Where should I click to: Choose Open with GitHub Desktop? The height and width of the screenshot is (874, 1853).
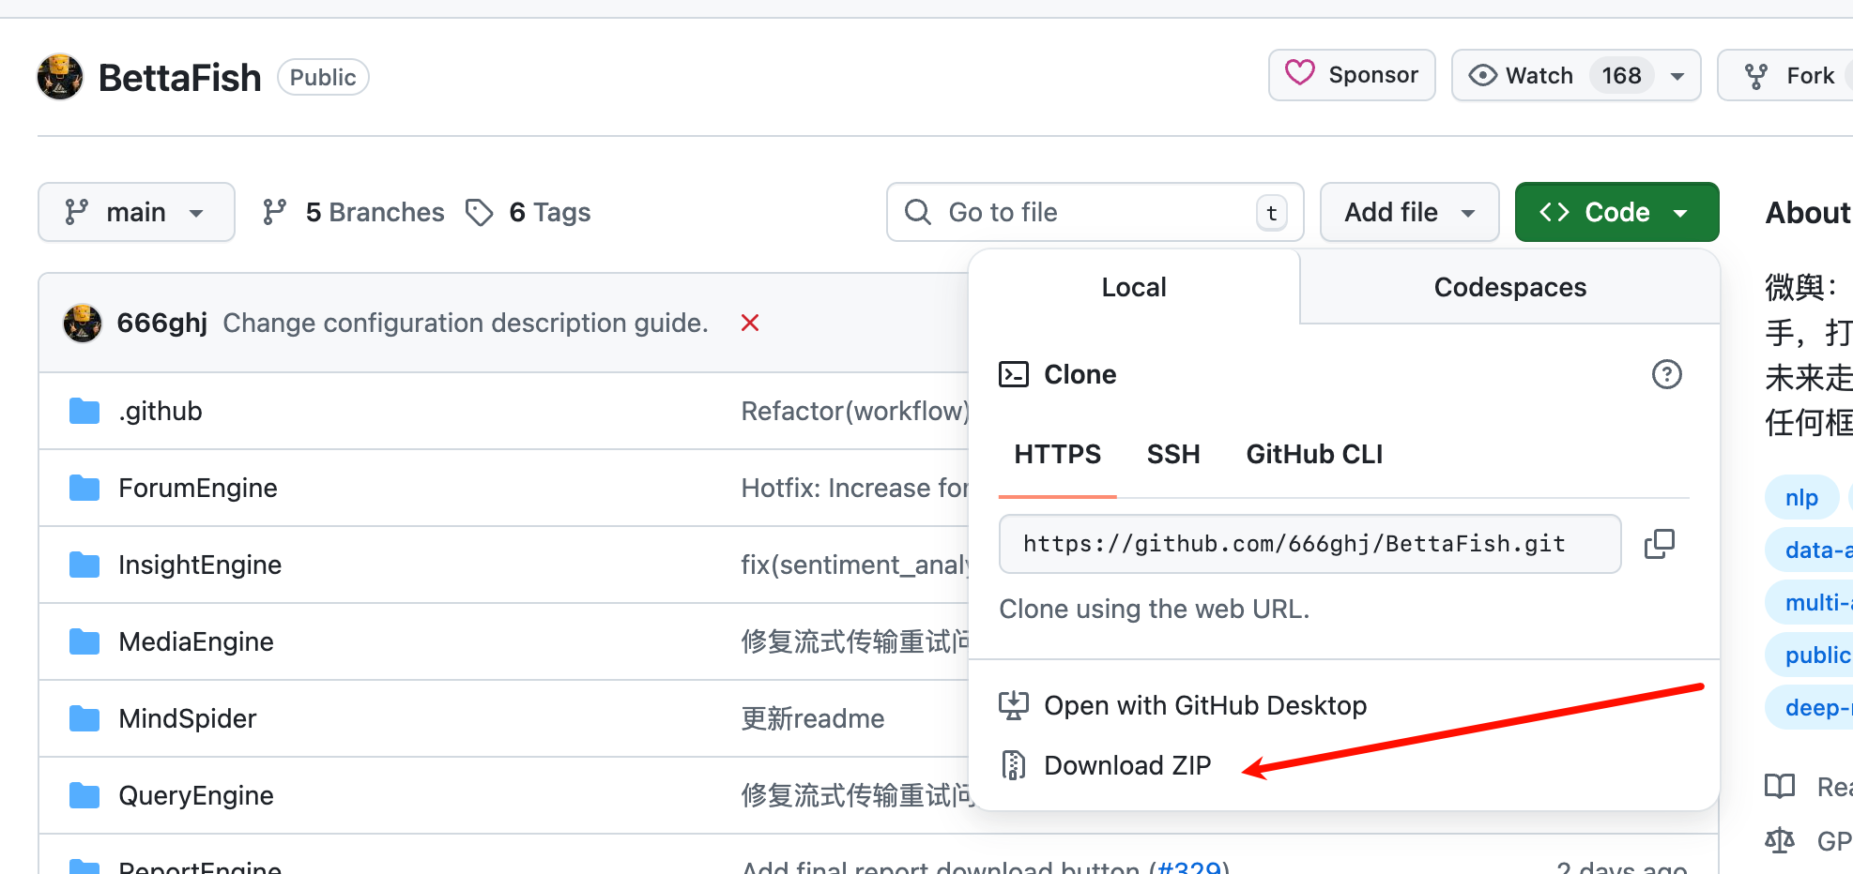click(x=1205, y=705)
